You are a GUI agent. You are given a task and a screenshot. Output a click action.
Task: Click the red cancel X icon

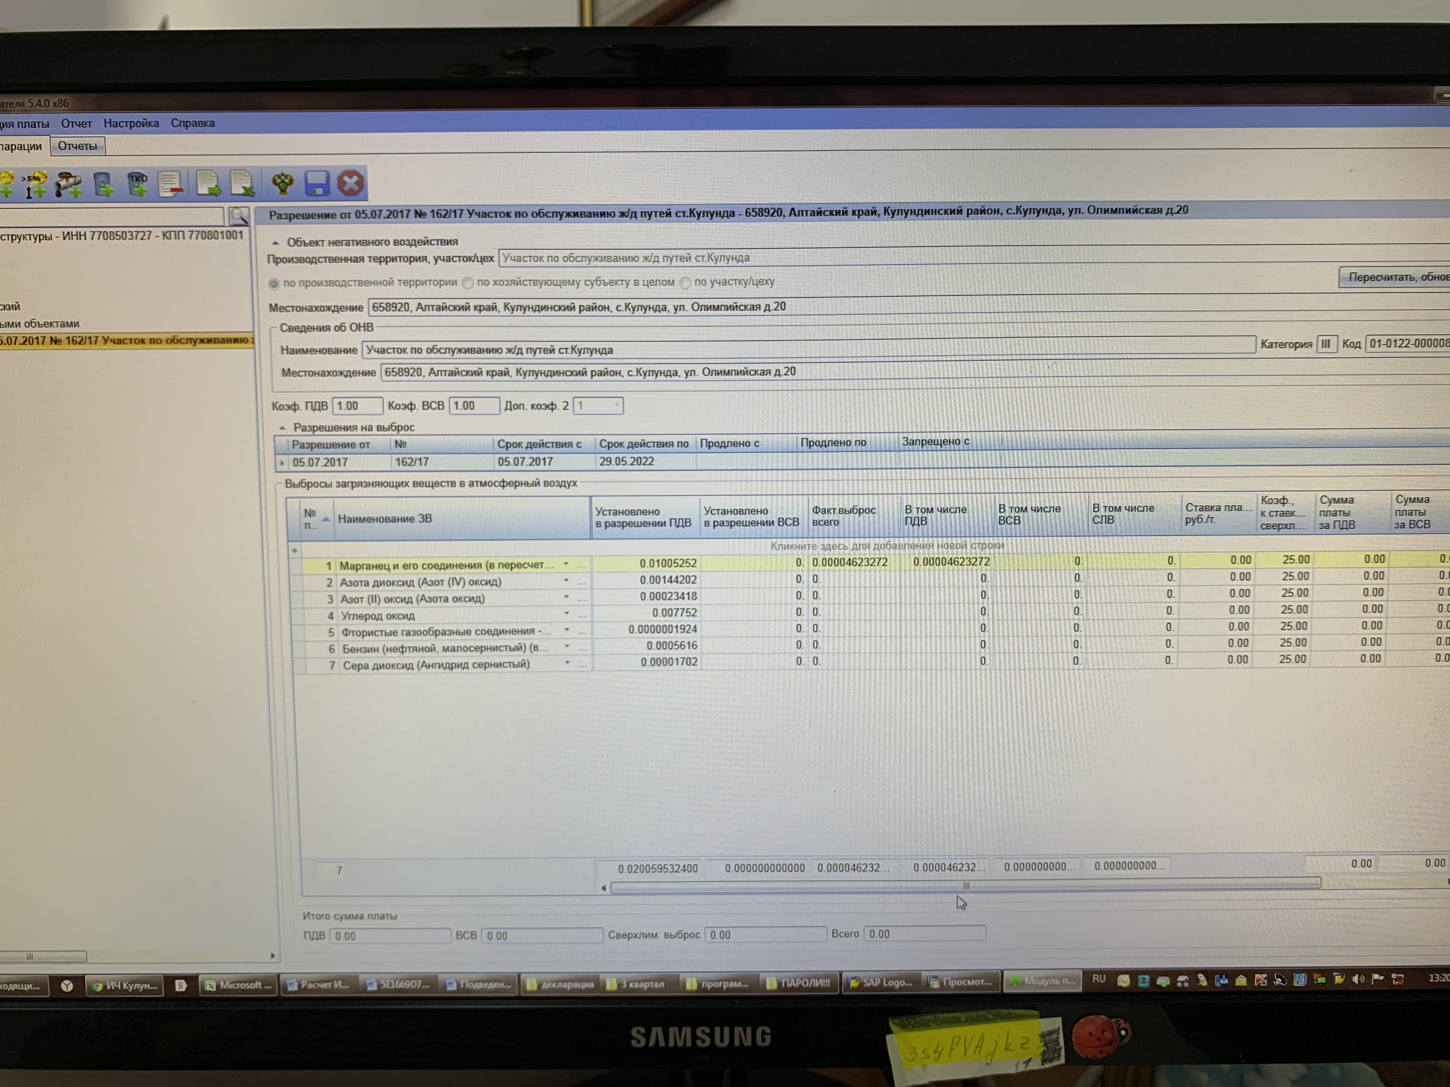tap(351, 183)
